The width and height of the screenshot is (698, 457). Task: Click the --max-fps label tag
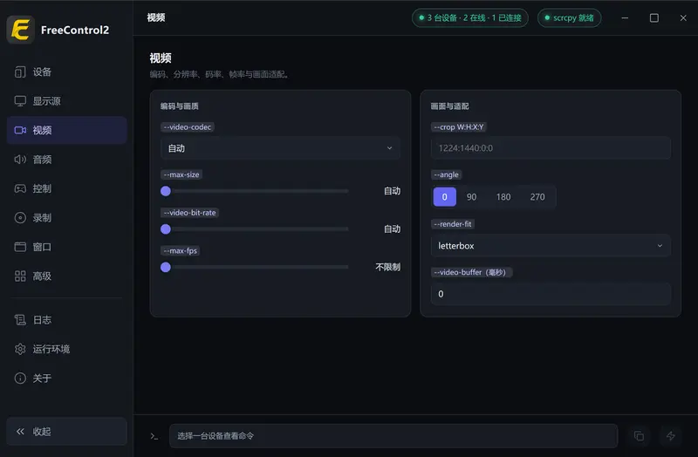coord(181,250)
